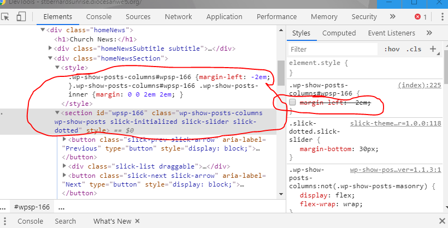Switch to the Network tab
Viewport: 448px width, 228px height.
[178, 17]
